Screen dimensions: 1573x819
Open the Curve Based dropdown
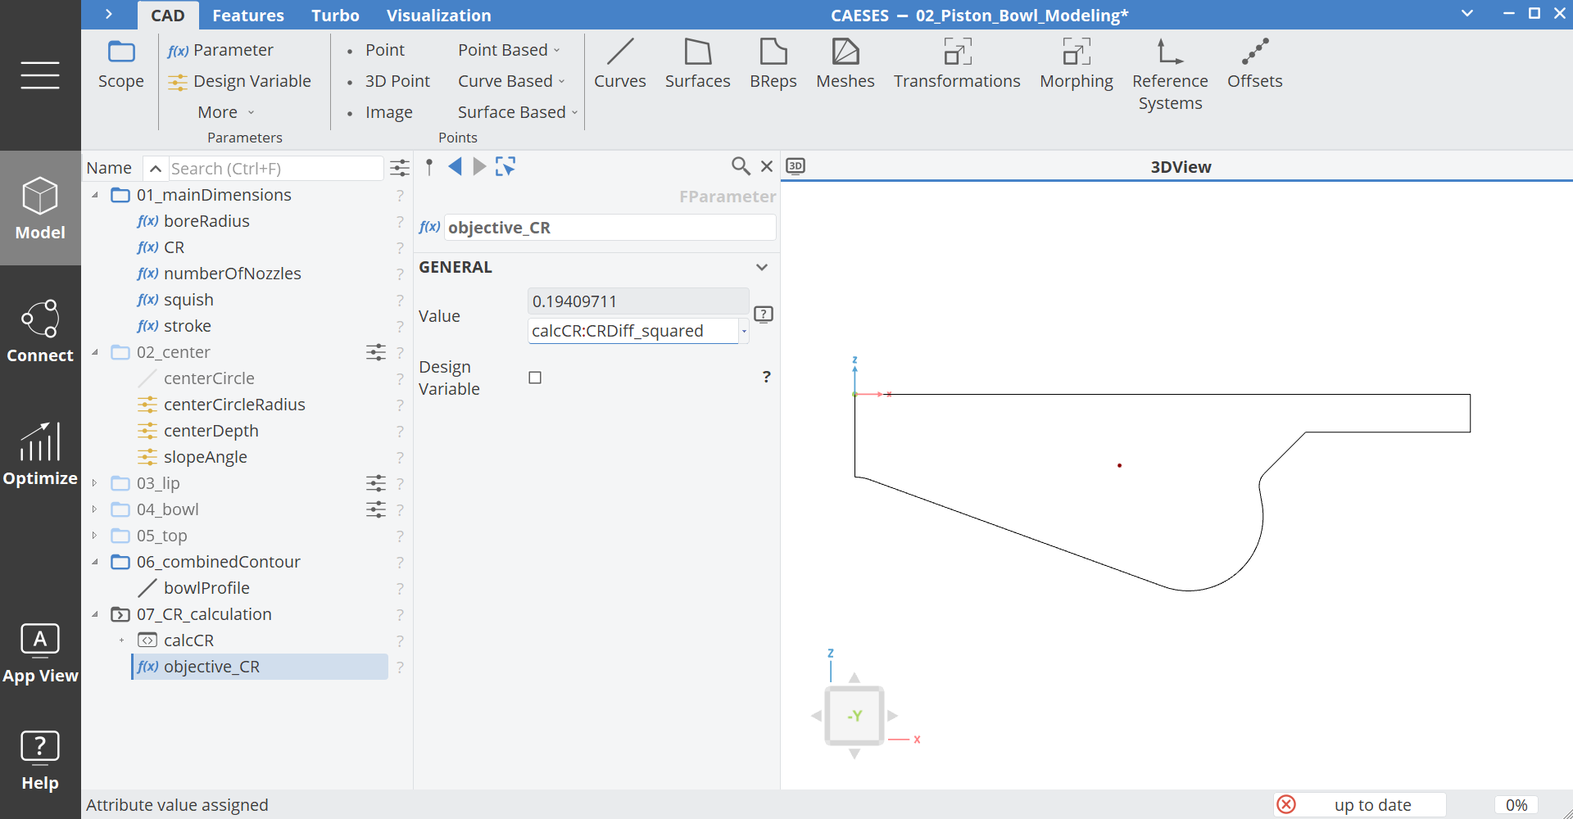pos(511,81)
